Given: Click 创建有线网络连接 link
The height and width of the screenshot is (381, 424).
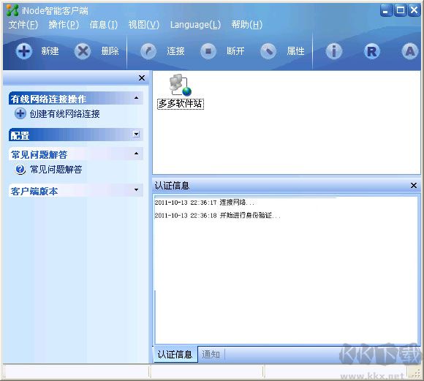Looking at the screenshot, I should [64, 113].
